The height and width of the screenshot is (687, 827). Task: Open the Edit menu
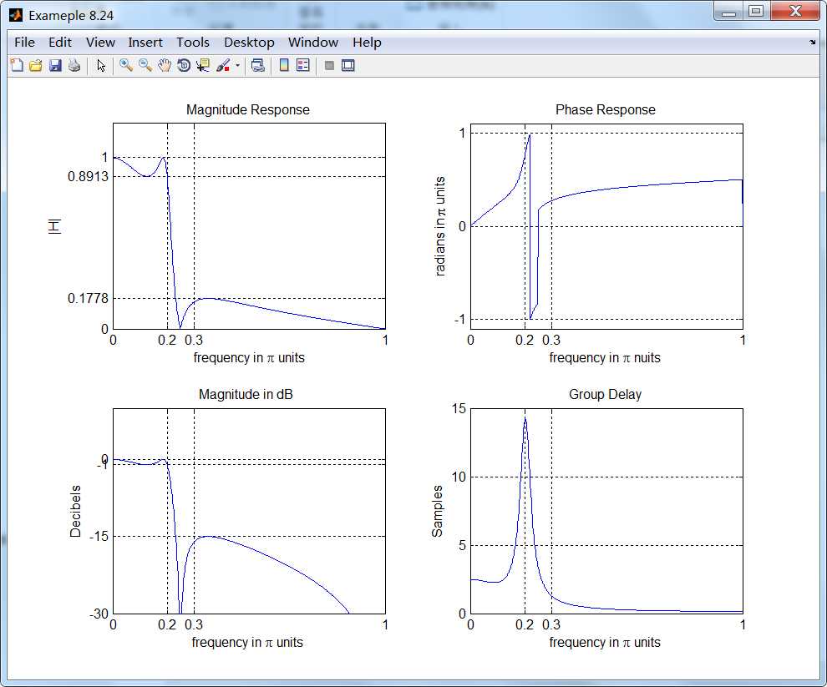coord(60,43)
